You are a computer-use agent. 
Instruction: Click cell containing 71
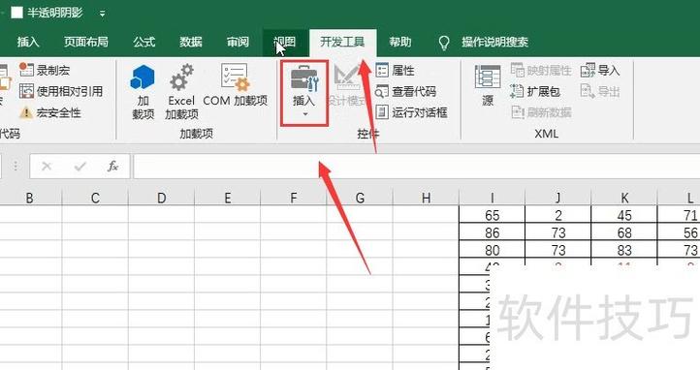(679, 215)
